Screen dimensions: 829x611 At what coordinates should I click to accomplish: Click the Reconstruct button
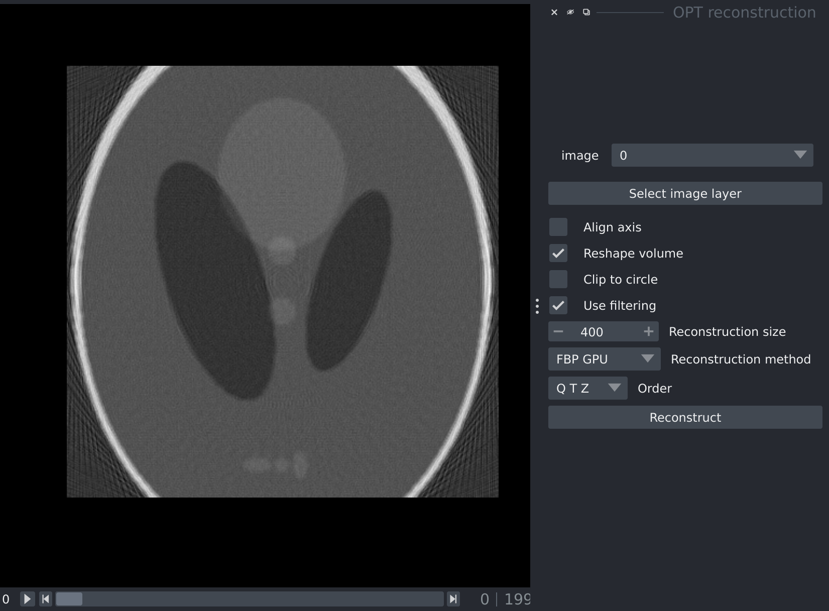685,418
